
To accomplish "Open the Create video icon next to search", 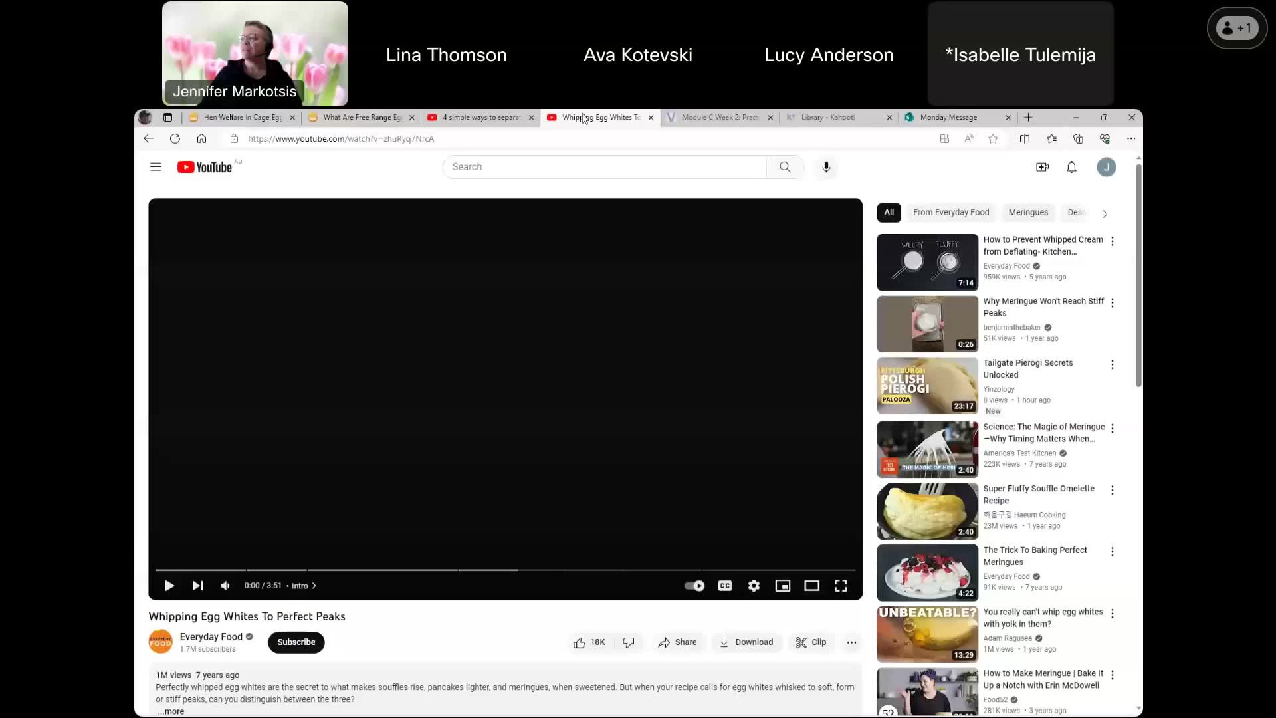I will pos(1041,167).
